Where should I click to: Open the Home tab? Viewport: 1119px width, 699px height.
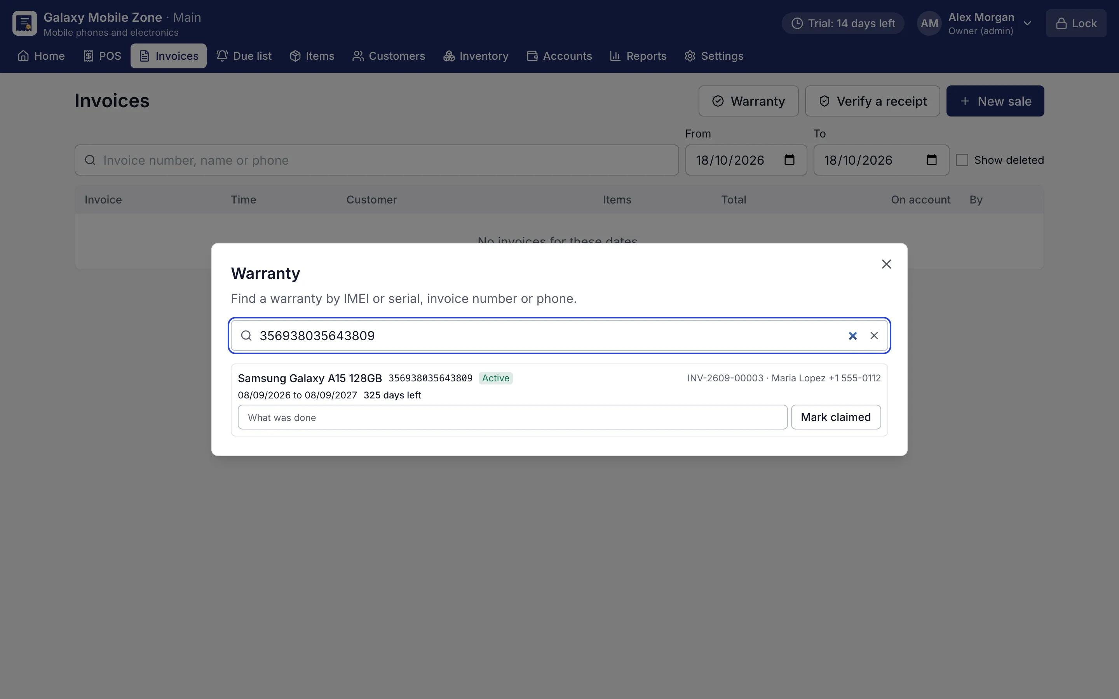tap(41, 56)
